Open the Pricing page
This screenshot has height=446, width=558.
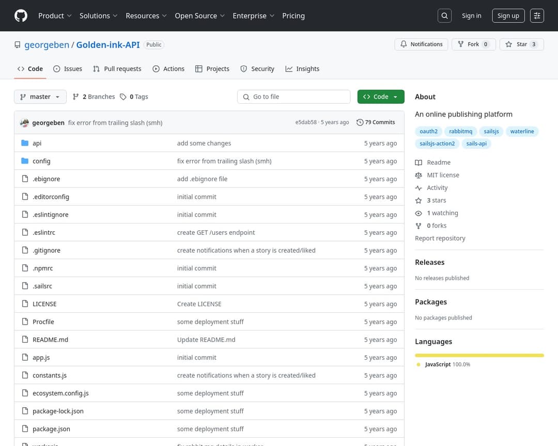pos(293,15)
